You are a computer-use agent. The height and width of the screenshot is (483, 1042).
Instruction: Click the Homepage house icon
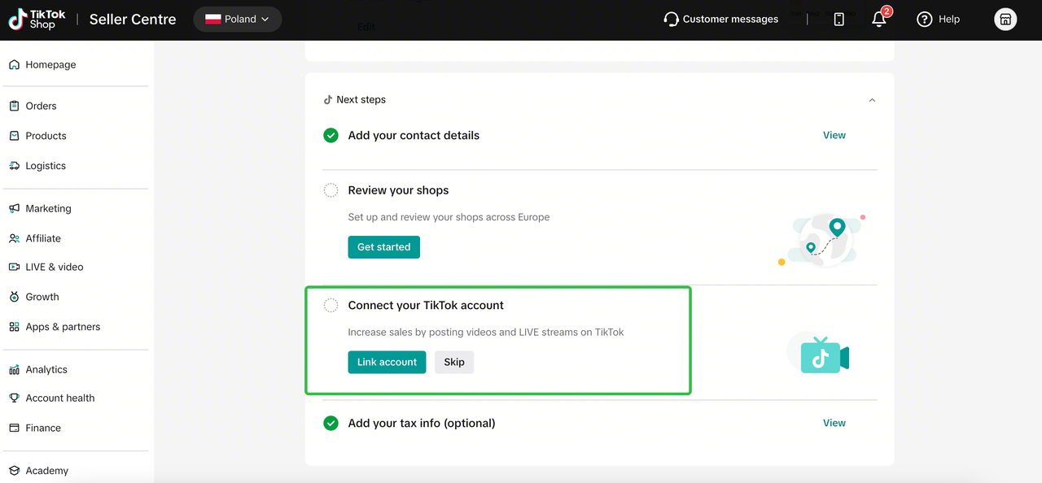coord(14,65)
